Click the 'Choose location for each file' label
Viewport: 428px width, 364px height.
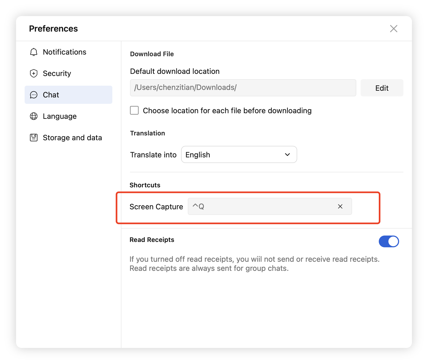227,111
